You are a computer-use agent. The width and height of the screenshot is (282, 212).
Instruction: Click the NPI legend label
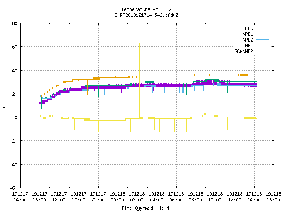pyautogui.click(x=249, y=45)
